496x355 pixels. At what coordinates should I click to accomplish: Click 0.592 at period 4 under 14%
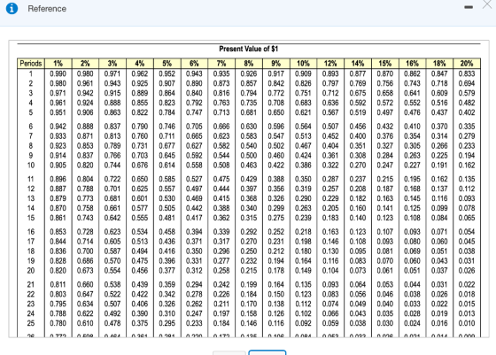[x=358, y=103]
